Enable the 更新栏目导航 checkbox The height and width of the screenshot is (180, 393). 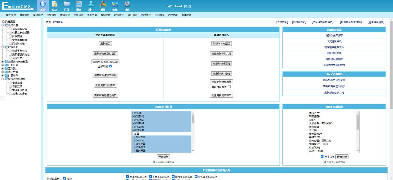229,87
